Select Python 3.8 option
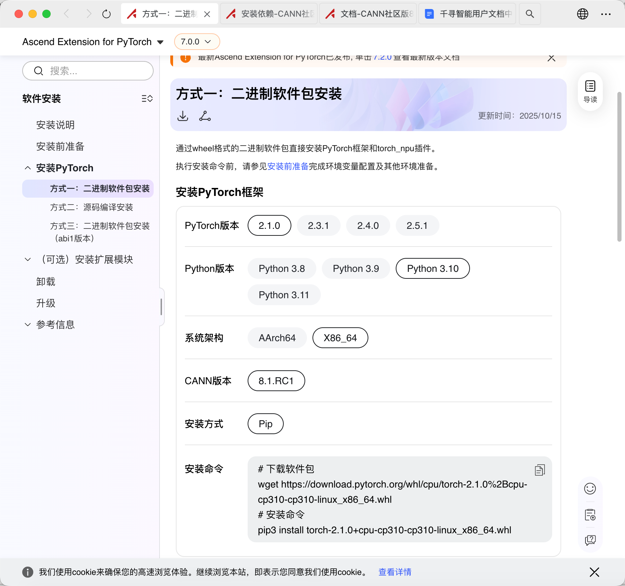 [x=282, y=268]
